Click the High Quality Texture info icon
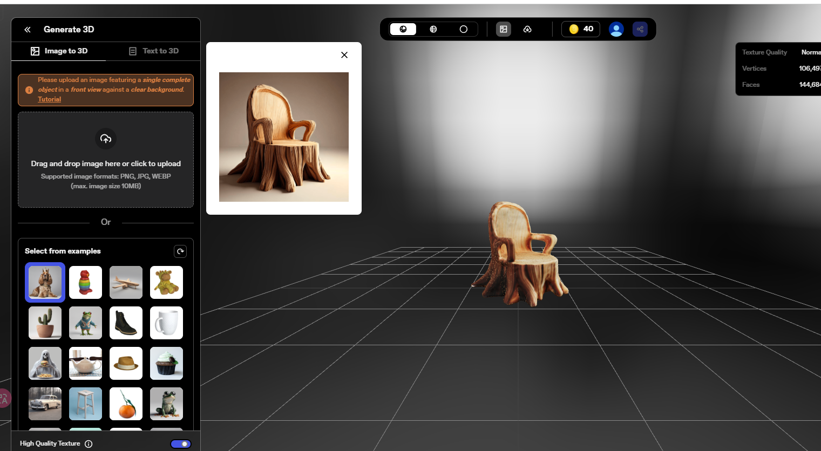 (x=88, y=443)
